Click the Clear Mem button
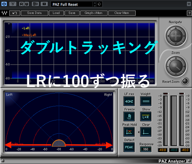Screen dimensions: 192x164 pyautogui.click(x=122, y=13)
